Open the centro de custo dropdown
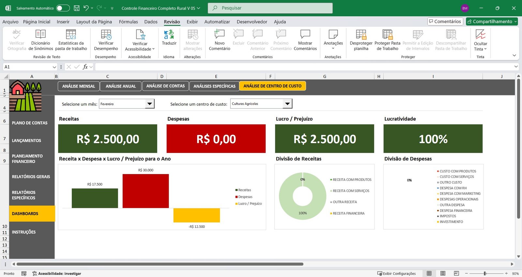The height and width of the screenshot is (277, 522). pyautogui.click(x=287, y=104)
